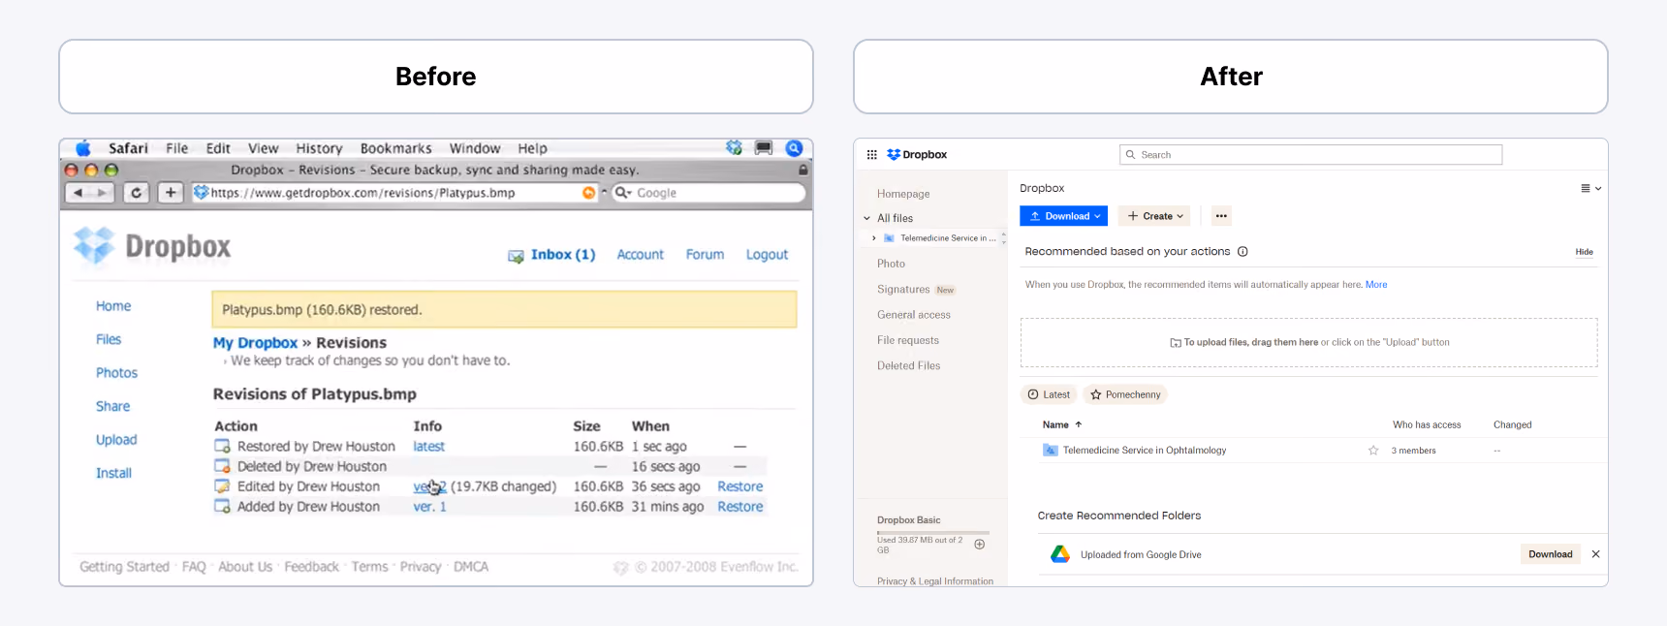
Task: Open the History menu in Safari
Action: (x=319, y=148)
